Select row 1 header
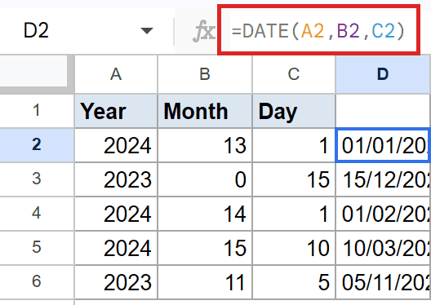The image size is (431, 305). tap(37, 111)
